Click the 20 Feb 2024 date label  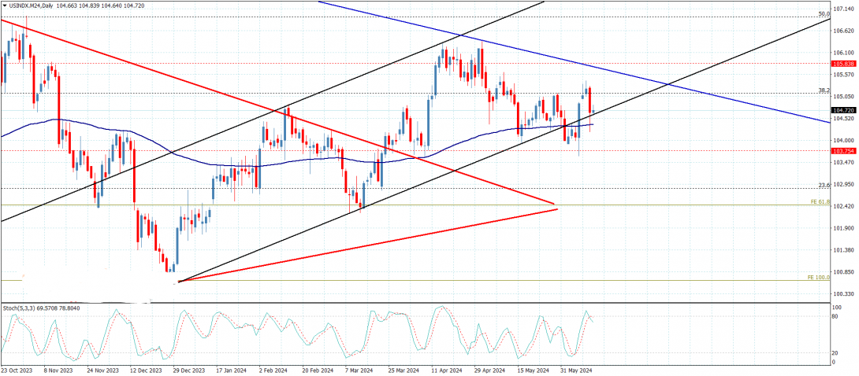pos(318,370)
